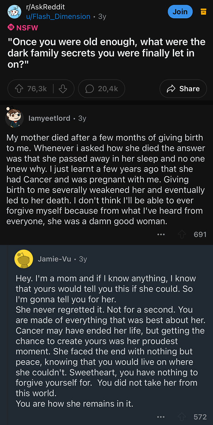Upvote Jamie-Vu's comment arrow
Viewport: 213px width, 425px height.
182,417
